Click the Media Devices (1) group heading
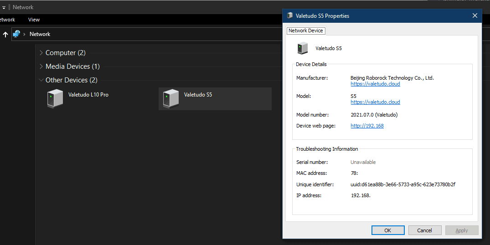Image resolution: width=490 pixels, height=245 pixels. pos(72,66)
